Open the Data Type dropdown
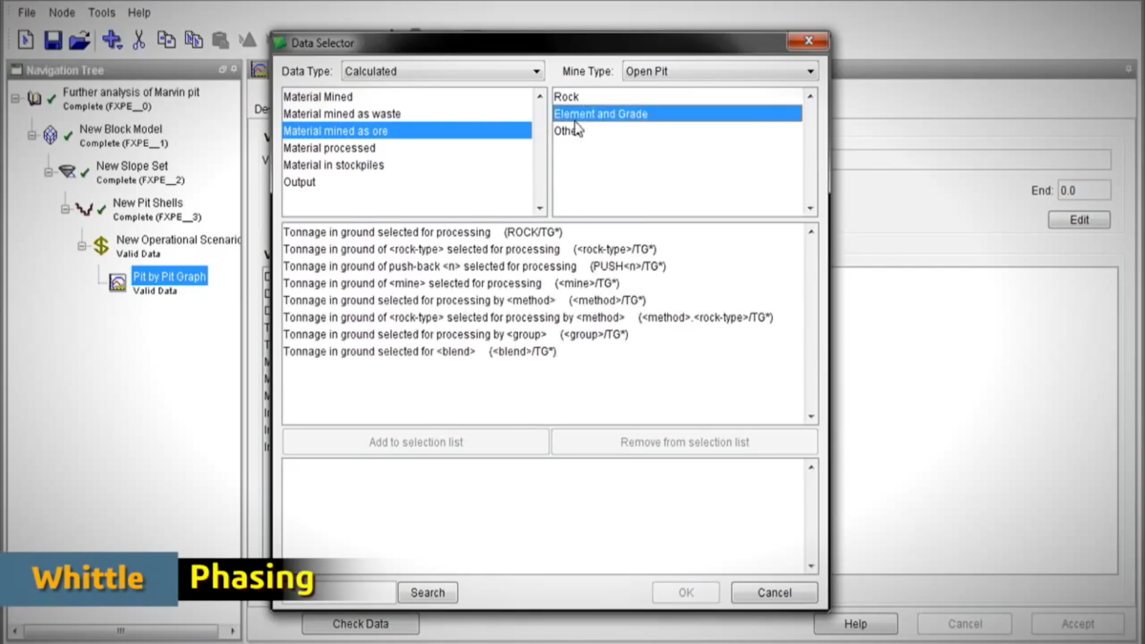Viewport: 1145px width, 644px height. click(x=443, y=72)
